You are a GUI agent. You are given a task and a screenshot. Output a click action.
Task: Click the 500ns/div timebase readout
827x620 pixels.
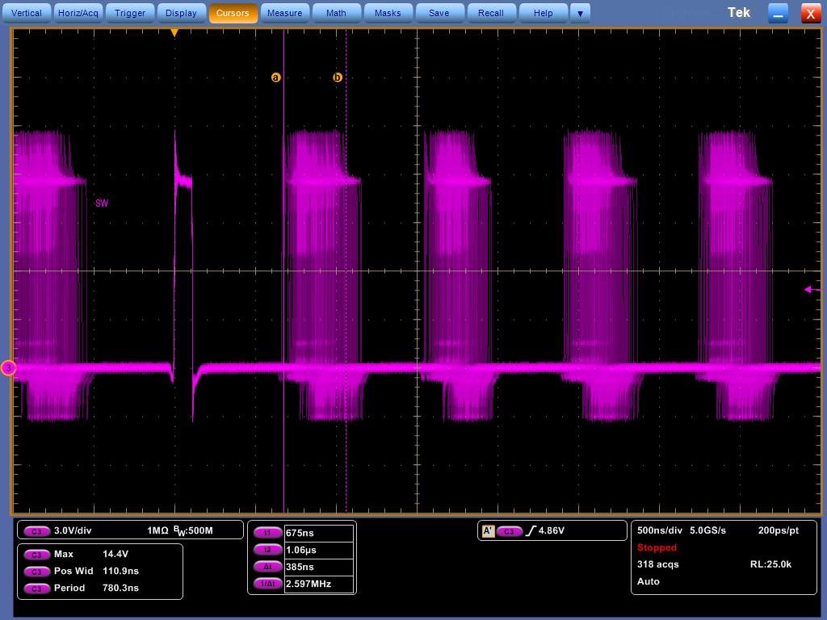[x=660, y=530]
